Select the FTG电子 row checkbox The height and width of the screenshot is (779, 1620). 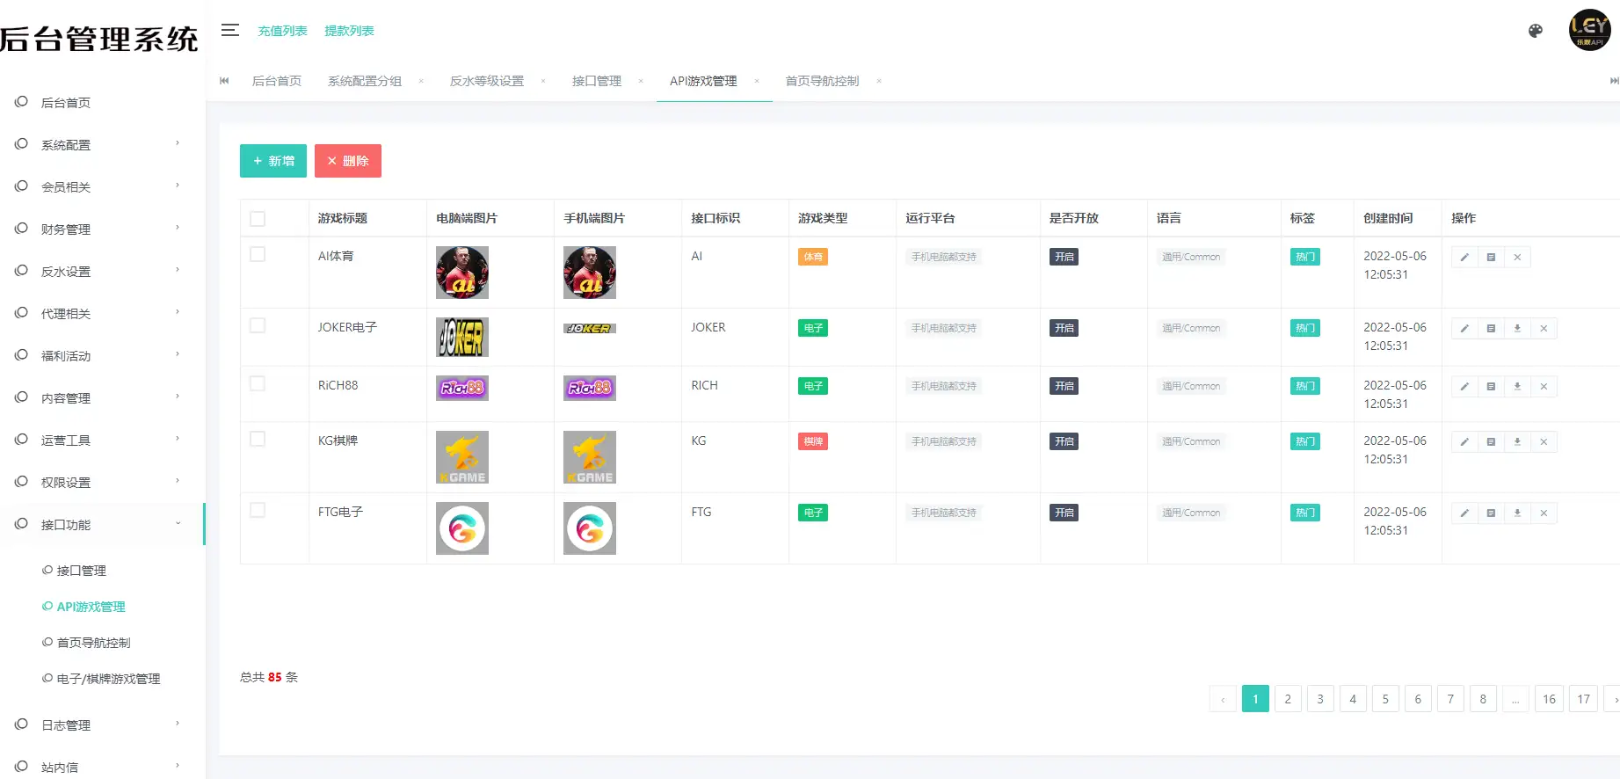(x=258, y=510)
